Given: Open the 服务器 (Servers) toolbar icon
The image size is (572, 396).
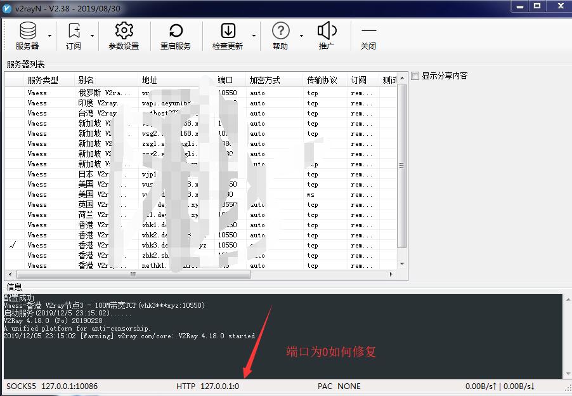Looking at the screenshot, I should point(28,30).
